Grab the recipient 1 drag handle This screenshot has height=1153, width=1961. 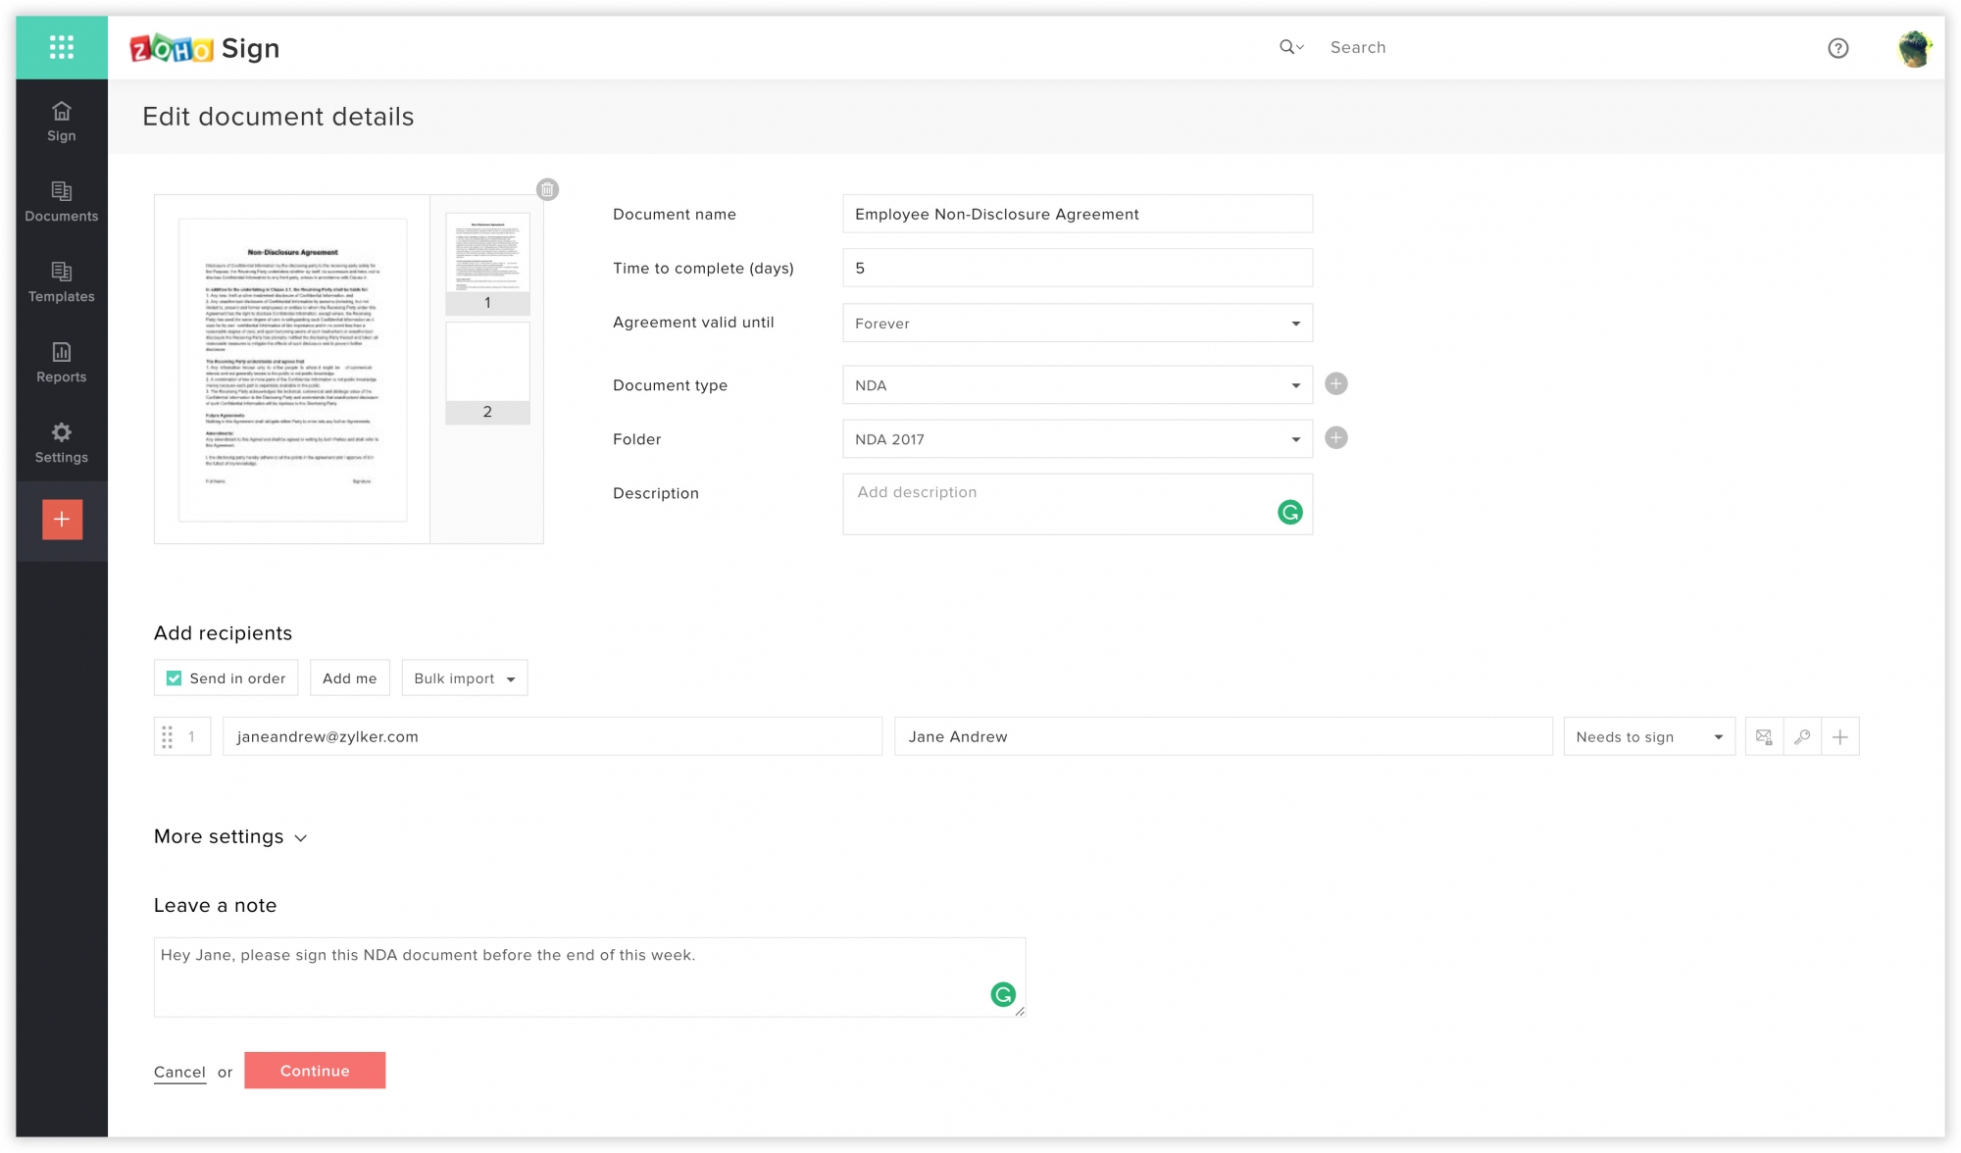point(168,736)
